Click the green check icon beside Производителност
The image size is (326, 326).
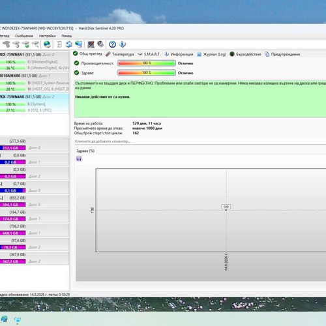tap(76, 63)
